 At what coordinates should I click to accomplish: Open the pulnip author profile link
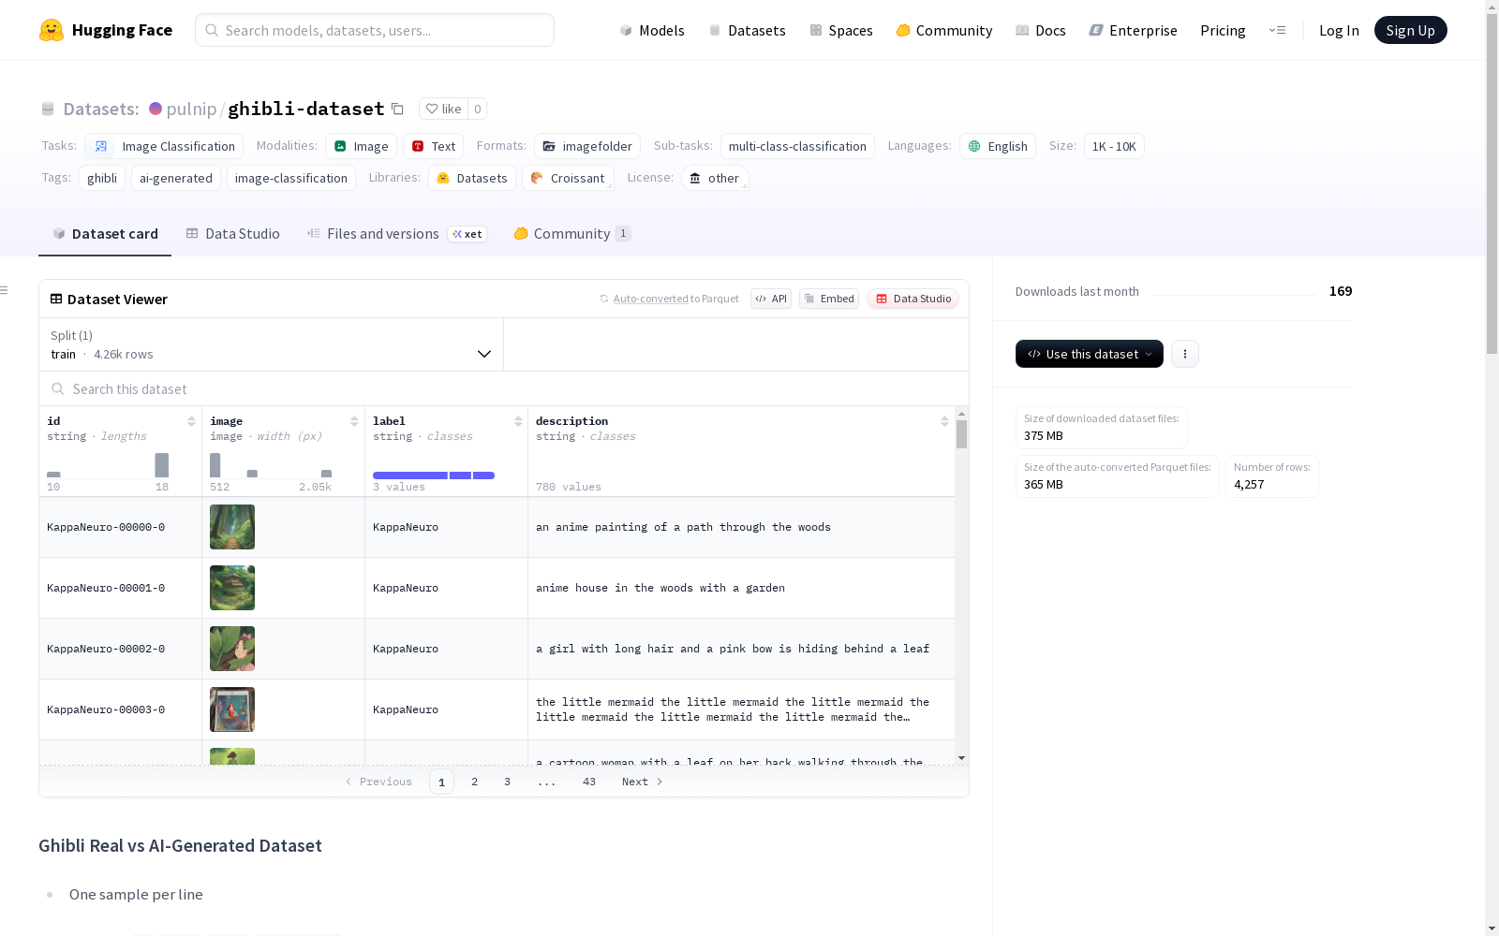coord(191,109)
